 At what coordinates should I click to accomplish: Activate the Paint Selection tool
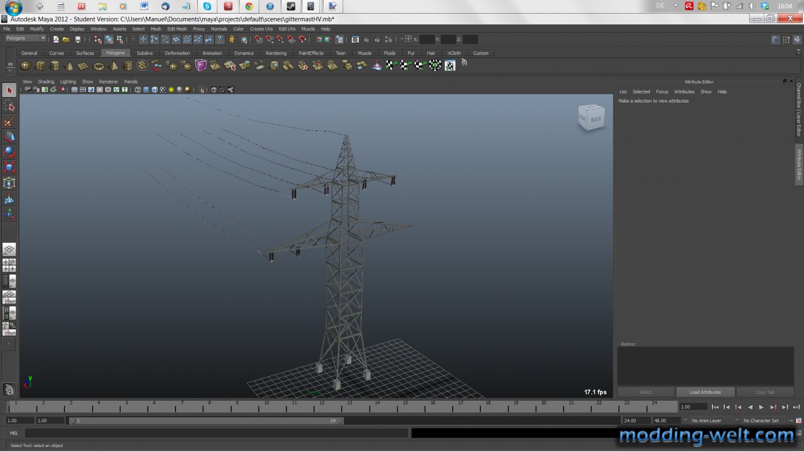[9, 122]
